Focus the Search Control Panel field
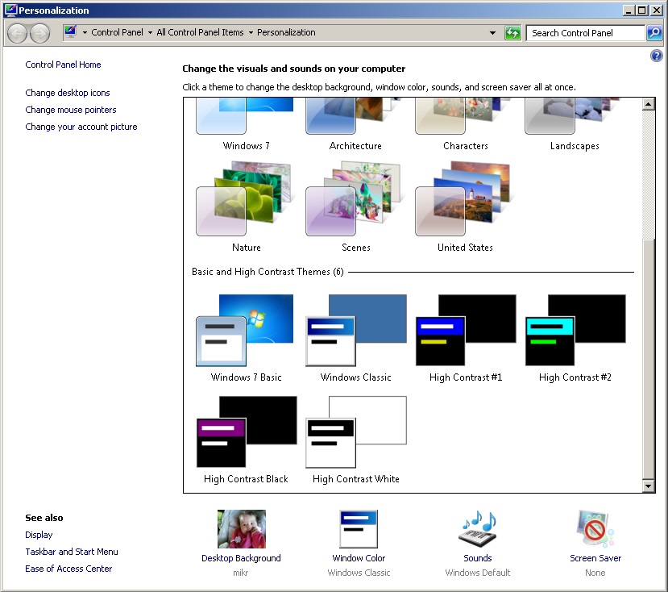Viewport: 668px width, 592px height. [585, 33]
